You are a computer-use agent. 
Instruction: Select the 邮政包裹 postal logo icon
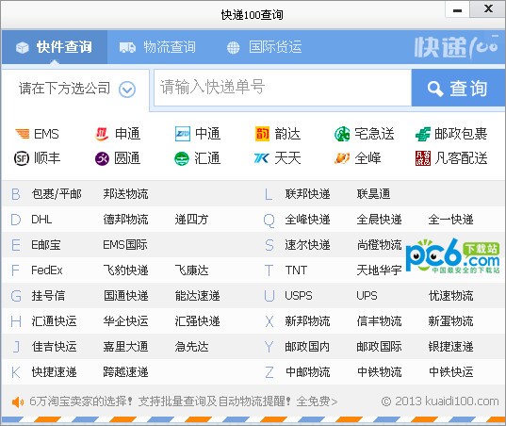(x=423, y=134)
